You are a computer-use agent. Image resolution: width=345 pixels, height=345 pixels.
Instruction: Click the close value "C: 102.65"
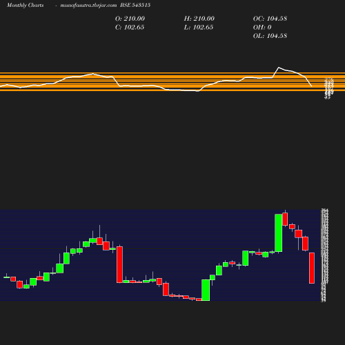130,28
